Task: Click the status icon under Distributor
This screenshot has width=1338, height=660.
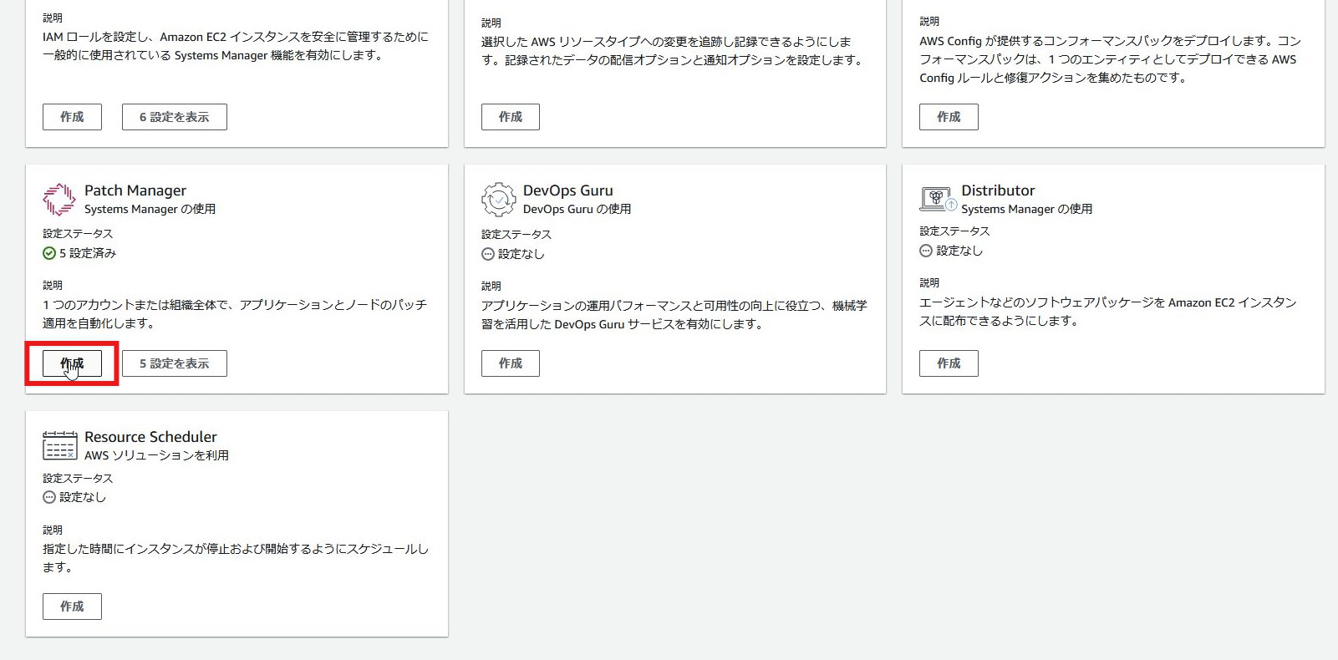Action: [926, 251]
